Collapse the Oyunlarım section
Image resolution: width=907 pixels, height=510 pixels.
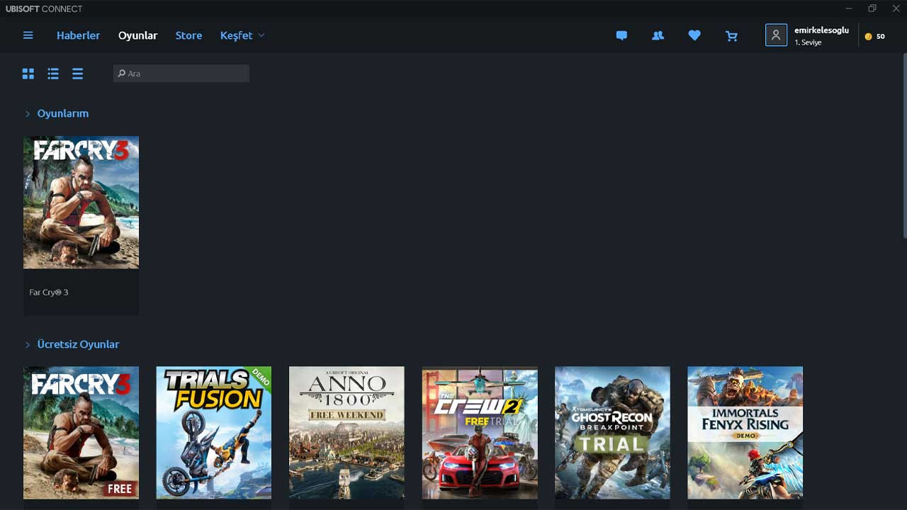[28, 113]
